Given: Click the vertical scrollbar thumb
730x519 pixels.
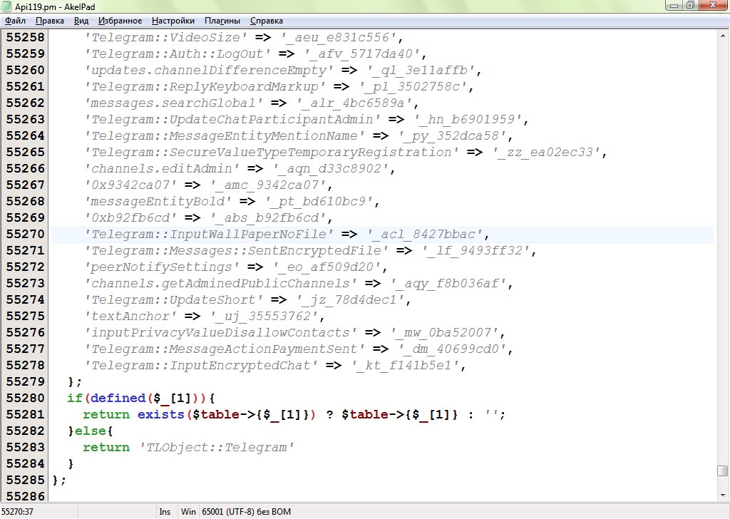Looking at the screenshot, I should [x=723, y=471].
